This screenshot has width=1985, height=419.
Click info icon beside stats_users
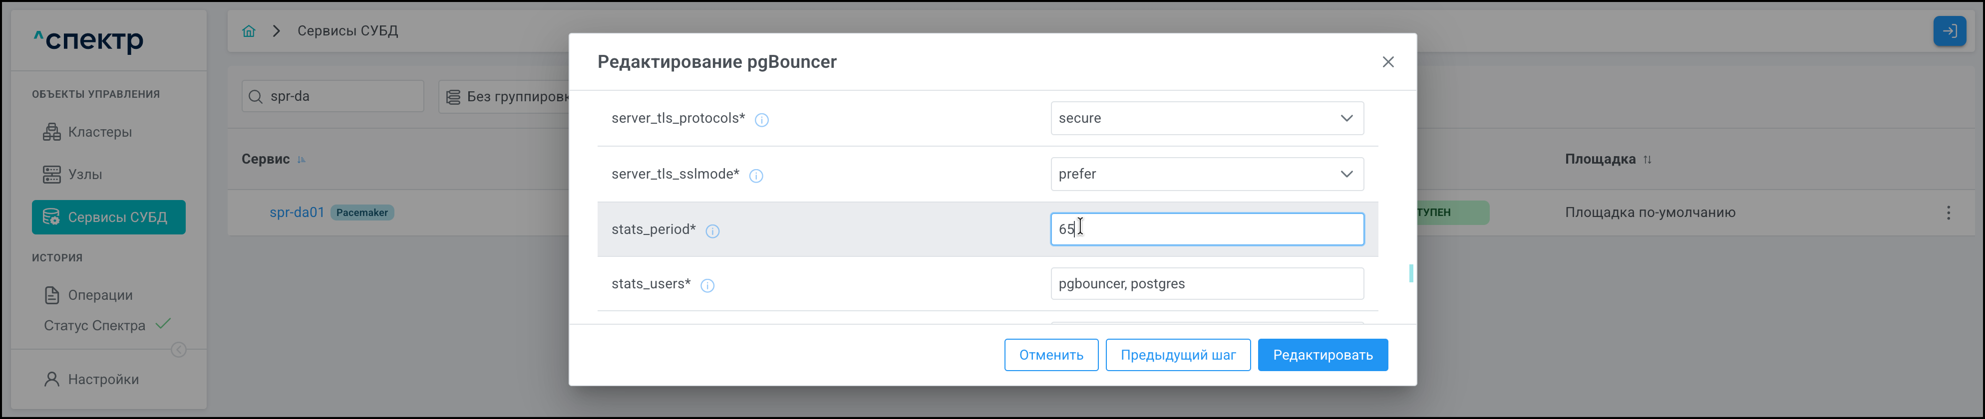pos(707,286)
